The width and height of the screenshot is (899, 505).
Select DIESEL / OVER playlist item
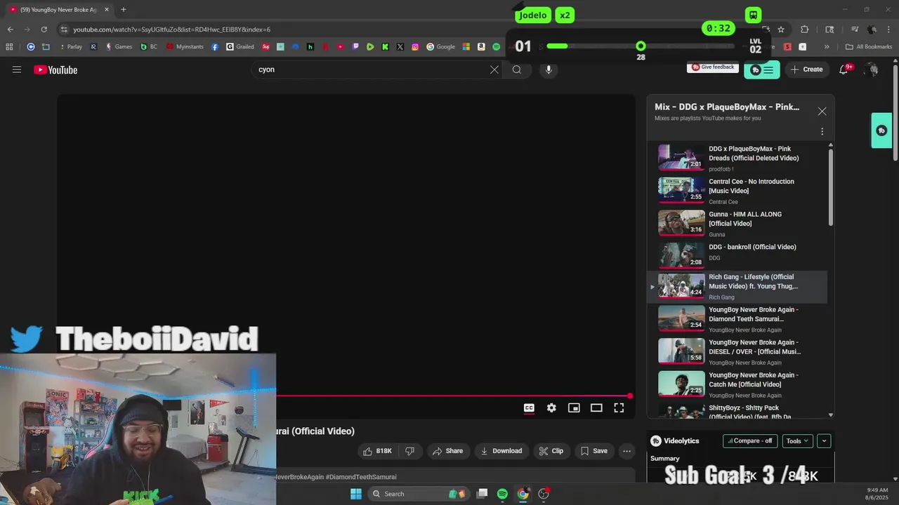(737, 351)
